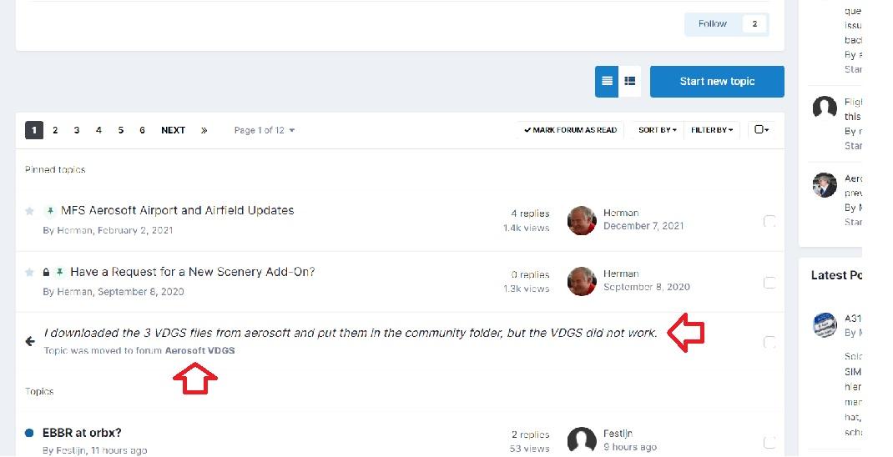Click NEXT in the pagination bar
Image resolution: width=893 pixels, height=457 pixels.
[173, 130]
